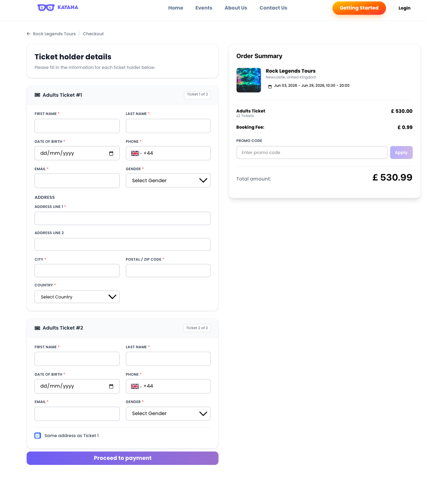Image resolution: width=426 pixels, height=479 pixels.
Task: Click UK flag in Ticket #1 phone field
Action: 135,153
